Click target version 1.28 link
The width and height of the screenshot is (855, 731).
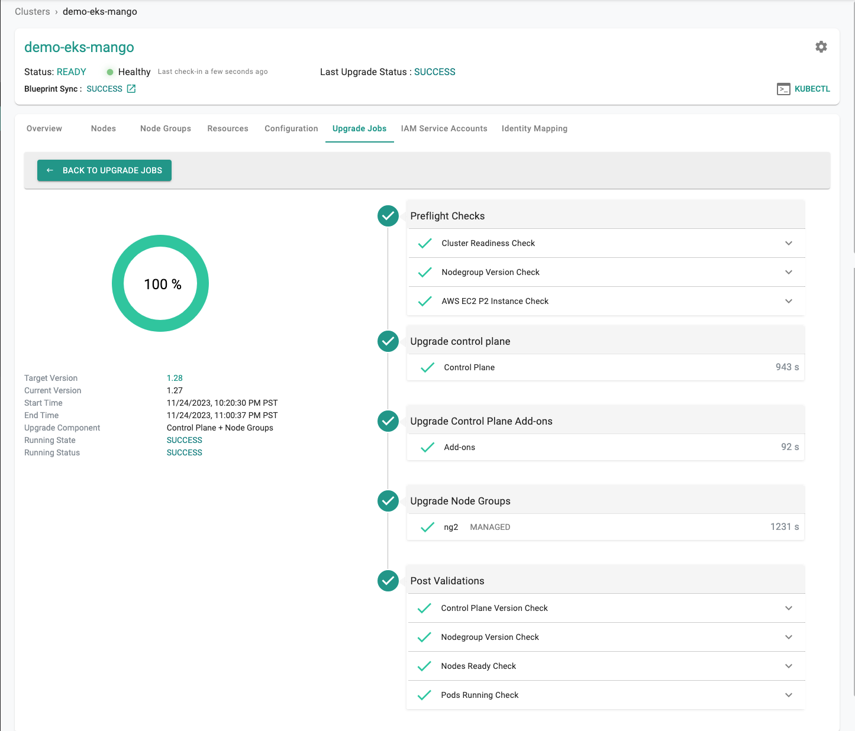click(175, 378)
